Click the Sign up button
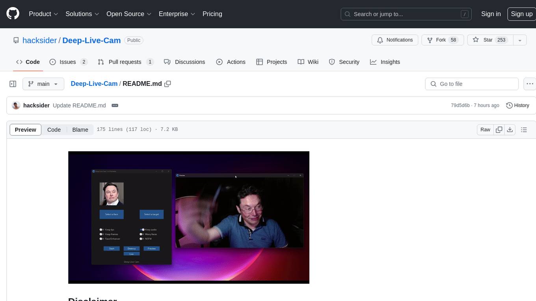Screen dimensions: 536x301 [521, 14]
